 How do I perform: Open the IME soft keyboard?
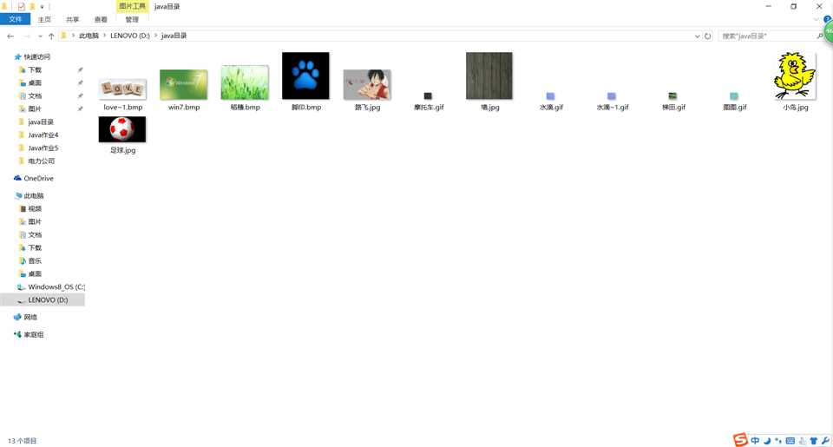point(790,441)
